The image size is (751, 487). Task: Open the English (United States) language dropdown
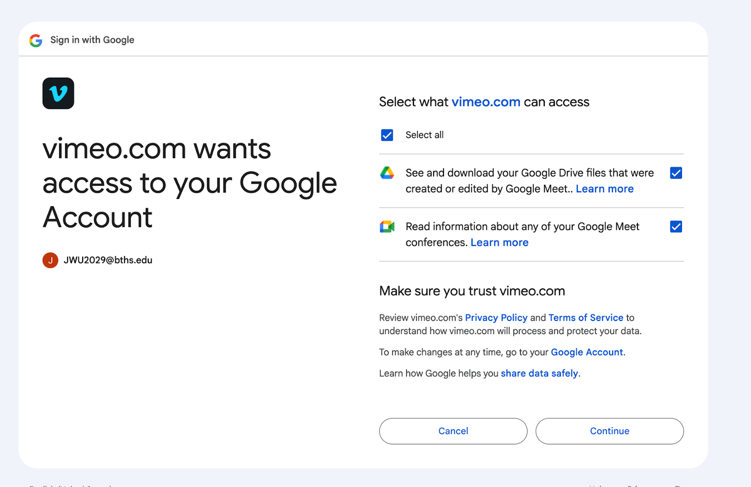[x=70, y=485]
